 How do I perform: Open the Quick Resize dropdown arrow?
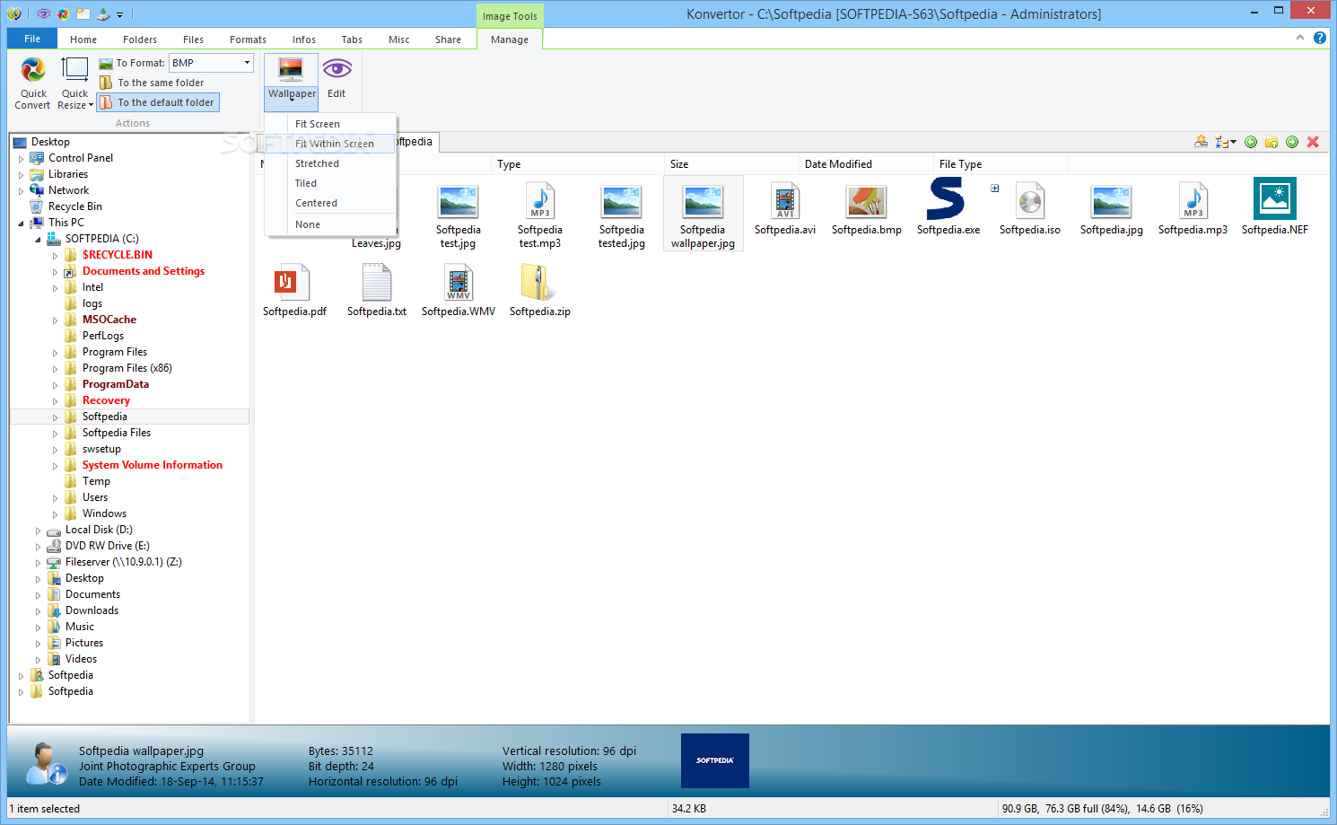click(91, 106)
